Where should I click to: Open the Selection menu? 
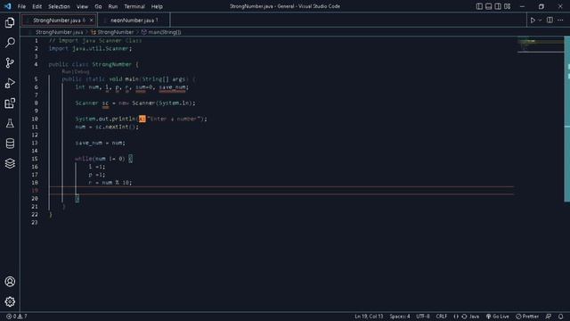(59, 6)
